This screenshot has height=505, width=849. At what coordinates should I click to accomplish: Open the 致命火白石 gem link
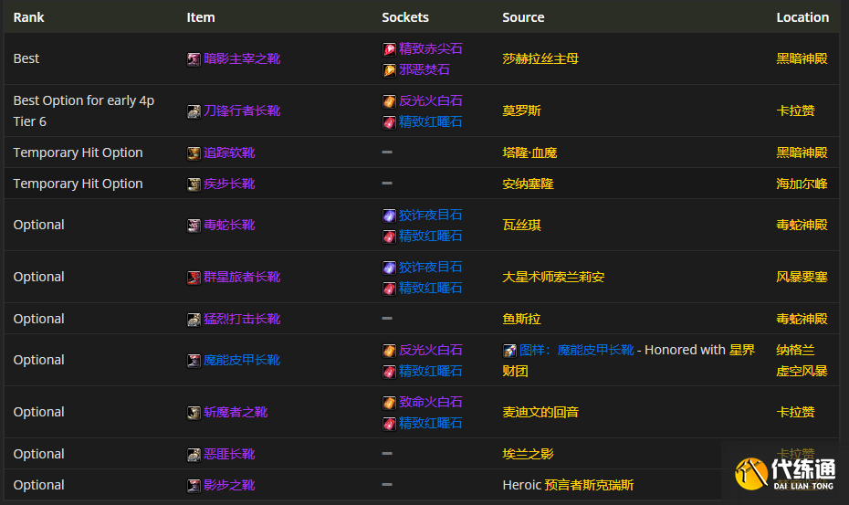(431, 402)
